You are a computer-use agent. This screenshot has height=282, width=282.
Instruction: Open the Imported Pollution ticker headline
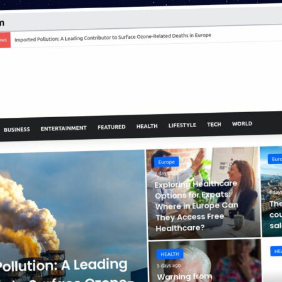[x=113, y=37]
